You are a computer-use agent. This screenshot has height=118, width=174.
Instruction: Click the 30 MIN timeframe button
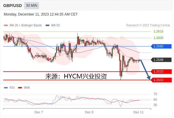pyautogui.click(x=32, y=6)
